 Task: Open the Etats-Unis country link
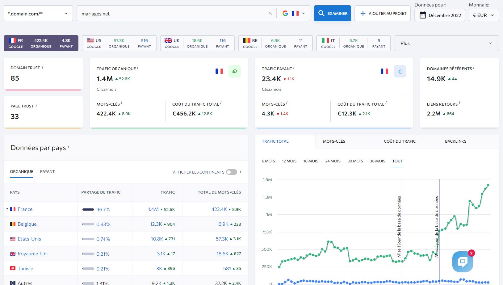[29, 239]
